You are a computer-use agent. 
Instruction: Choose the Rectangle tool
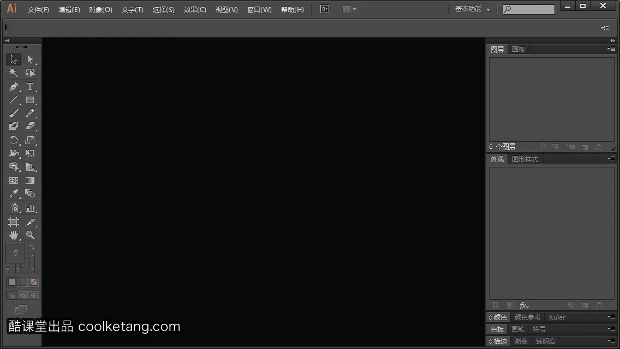[30, 100]
